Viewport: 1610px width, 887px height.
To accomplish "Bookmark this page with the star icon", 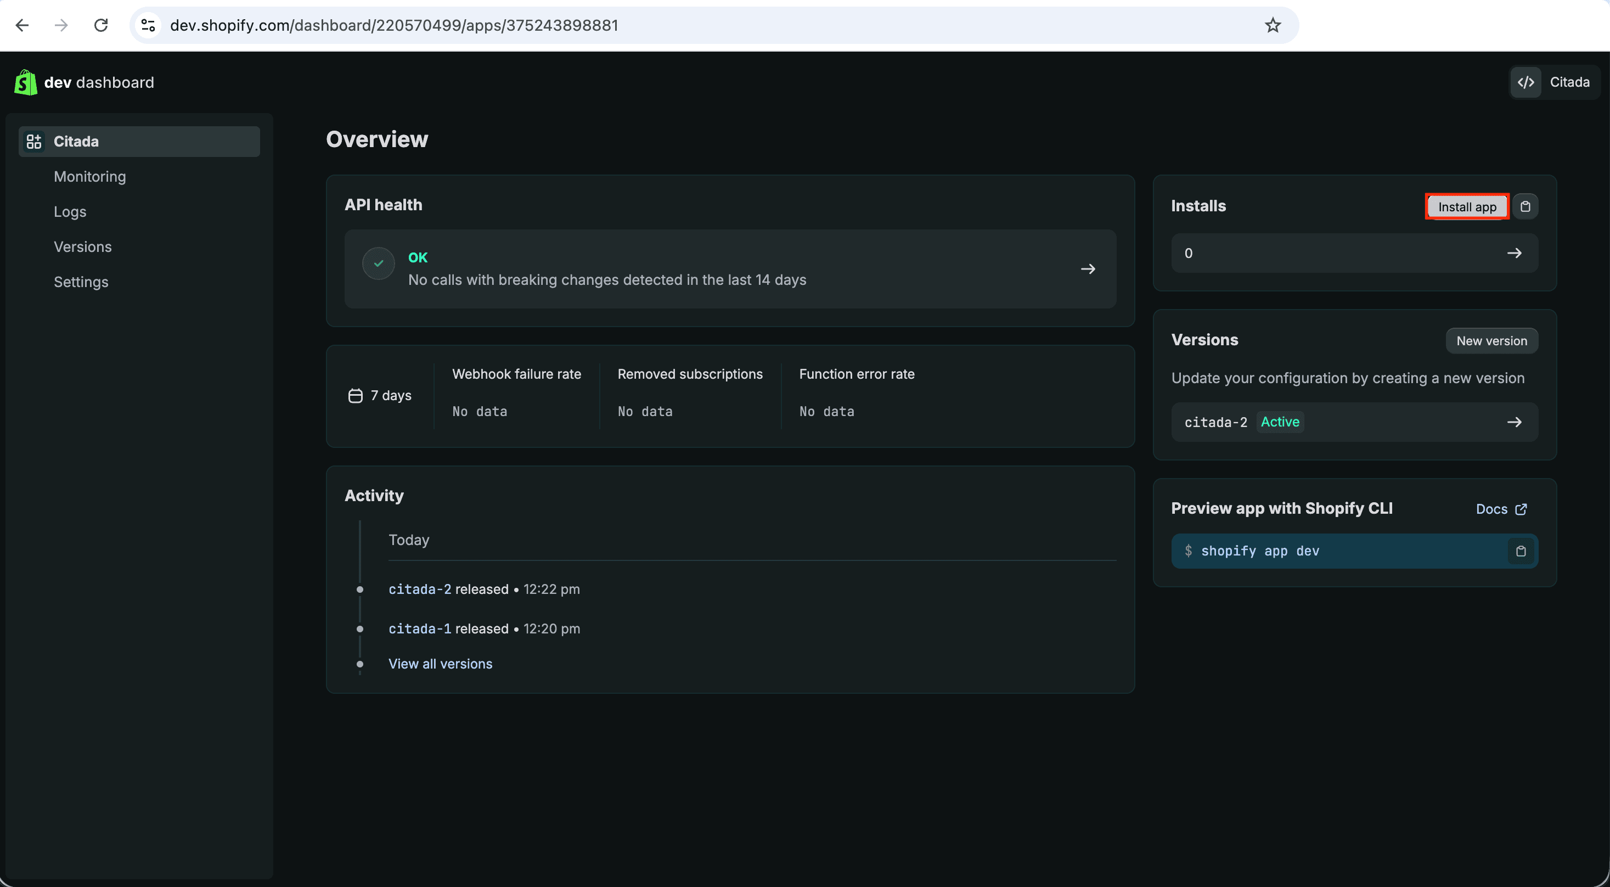I will [1273, 25].
